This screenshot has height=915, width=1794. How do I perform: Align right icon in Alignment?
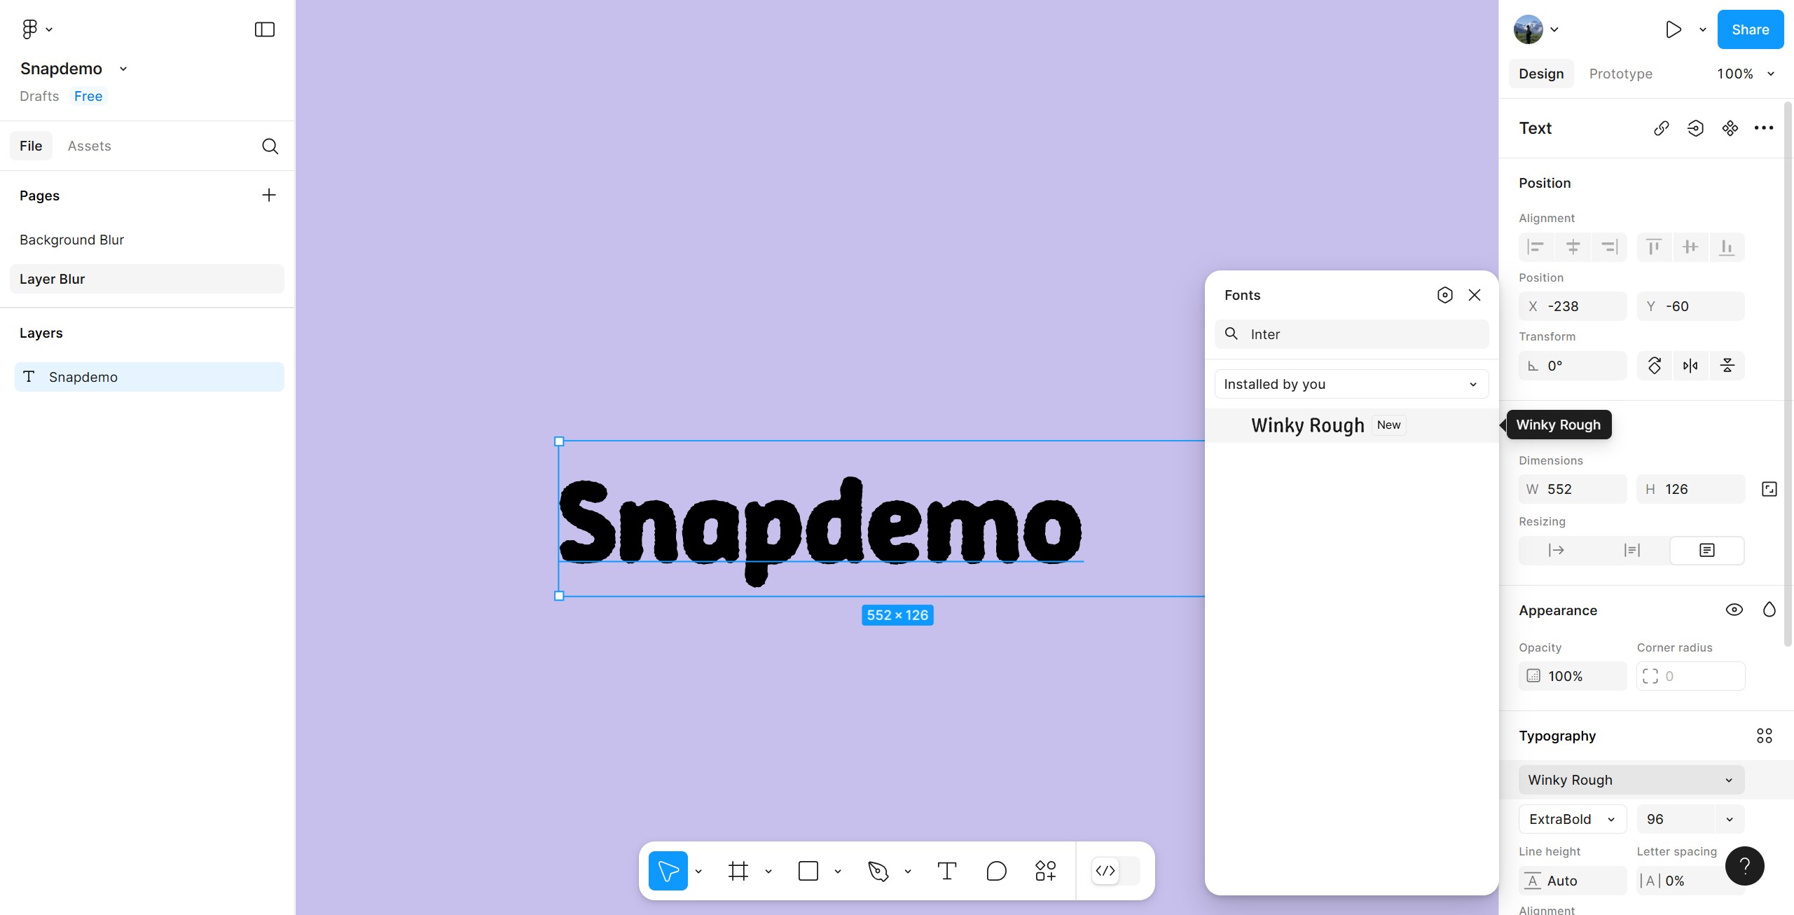1609,247
